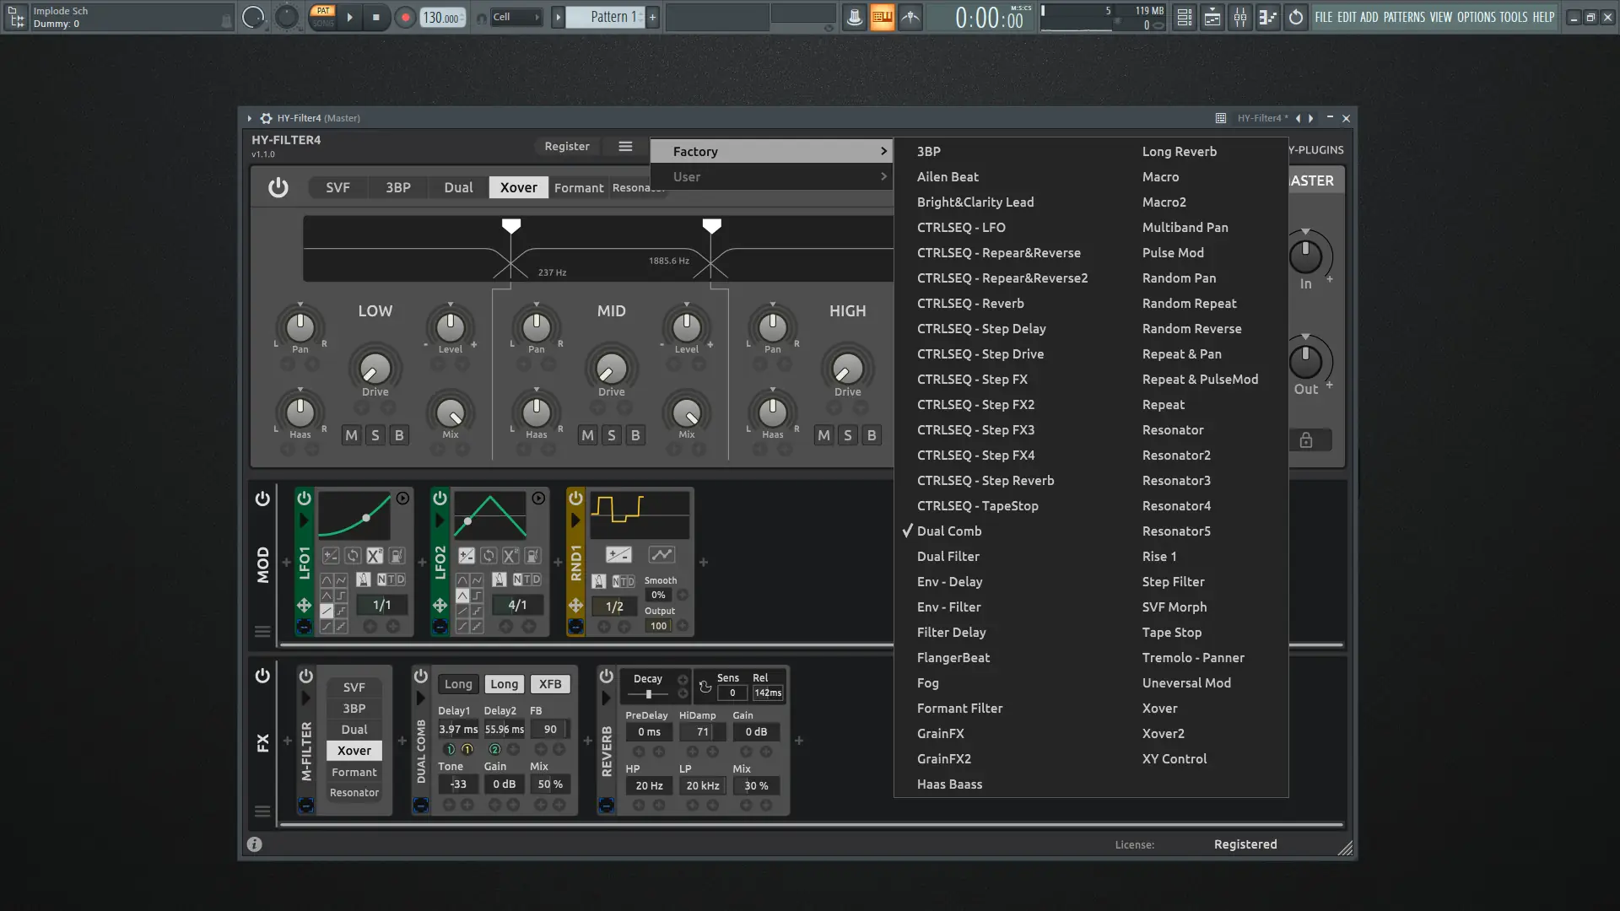Select the ramp waveform shape in LFO1
Screen dimensions: 1620x911
coord(327,609)
